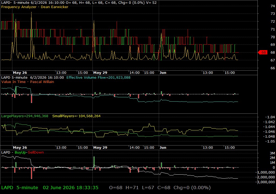Click the 3M volume scale label
This screenshot has width=276, height=194.
(272, 153)
